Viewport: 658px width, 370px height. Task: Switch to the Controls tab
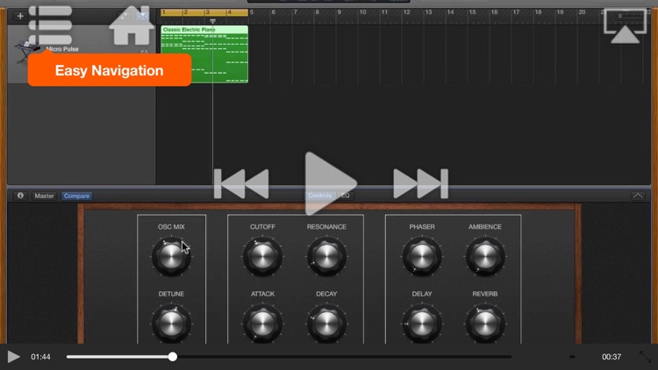(319, 196)
